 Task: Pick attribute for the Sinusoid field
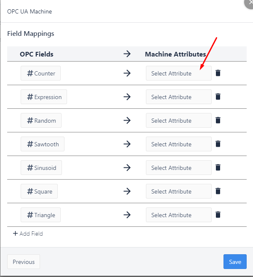tap(178, 168)
